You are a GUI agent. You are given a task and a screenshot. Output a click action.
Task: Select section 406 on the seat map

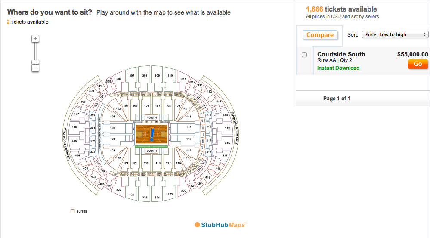(x=74, y=127)
